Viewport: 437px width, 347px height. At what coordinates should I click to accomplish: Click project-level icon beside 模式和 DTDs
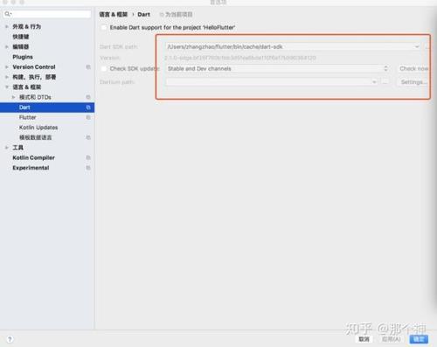pyautogui.click(x=88, y=97)
